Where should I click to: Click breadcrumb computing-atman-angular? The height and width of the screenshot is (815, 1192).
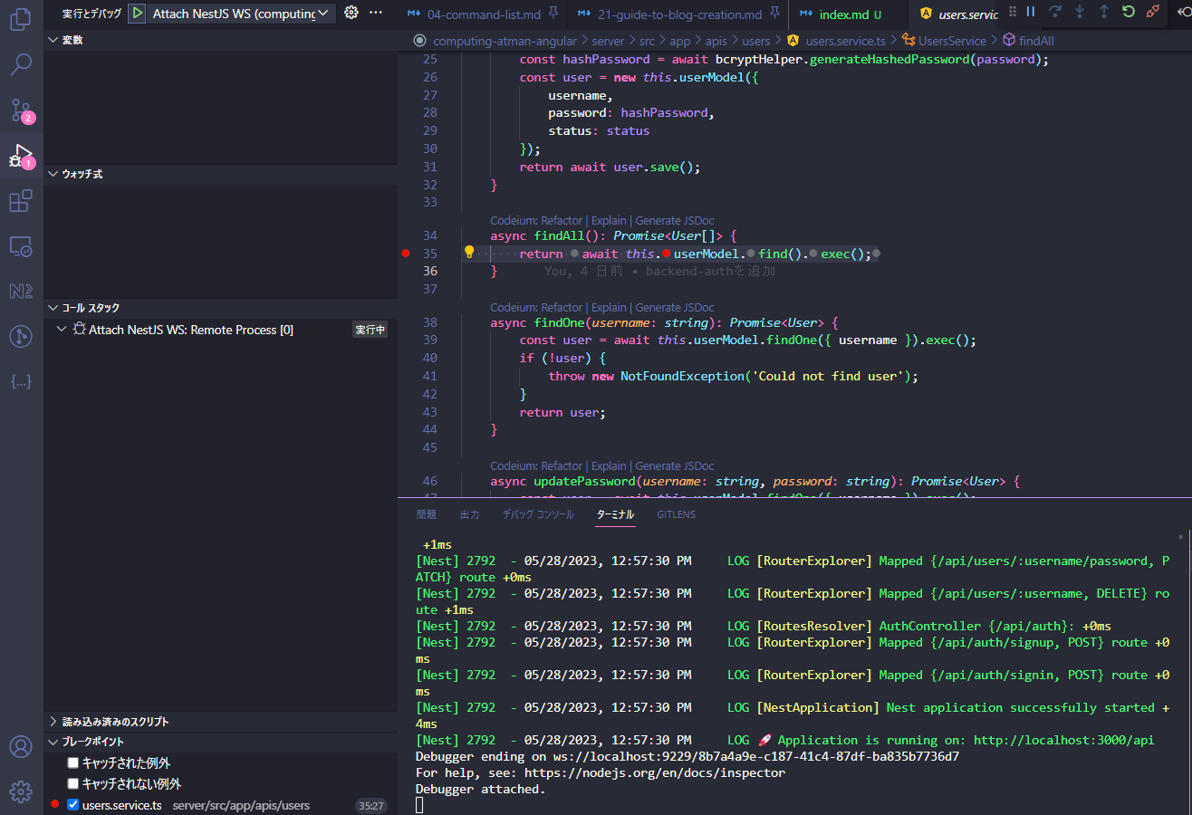[x=504, y=41]
